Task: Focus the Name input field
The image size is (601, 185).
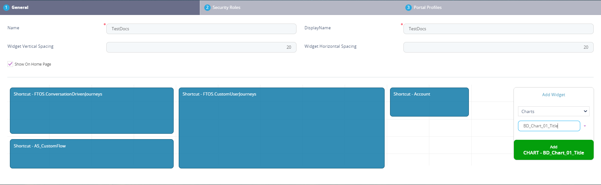Action: [201, 29]
